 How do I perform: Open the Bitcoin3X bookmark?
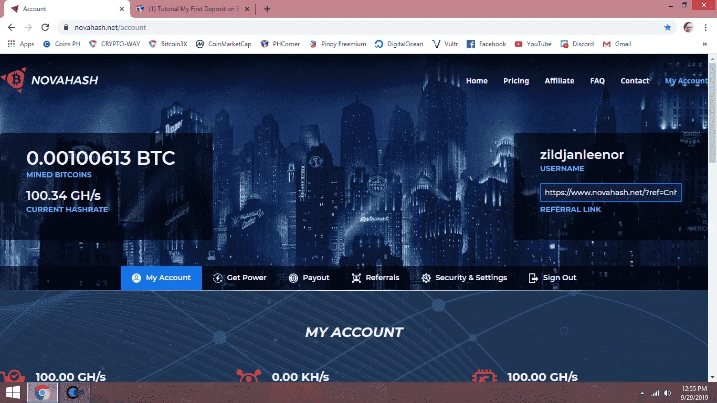(168, 44)
